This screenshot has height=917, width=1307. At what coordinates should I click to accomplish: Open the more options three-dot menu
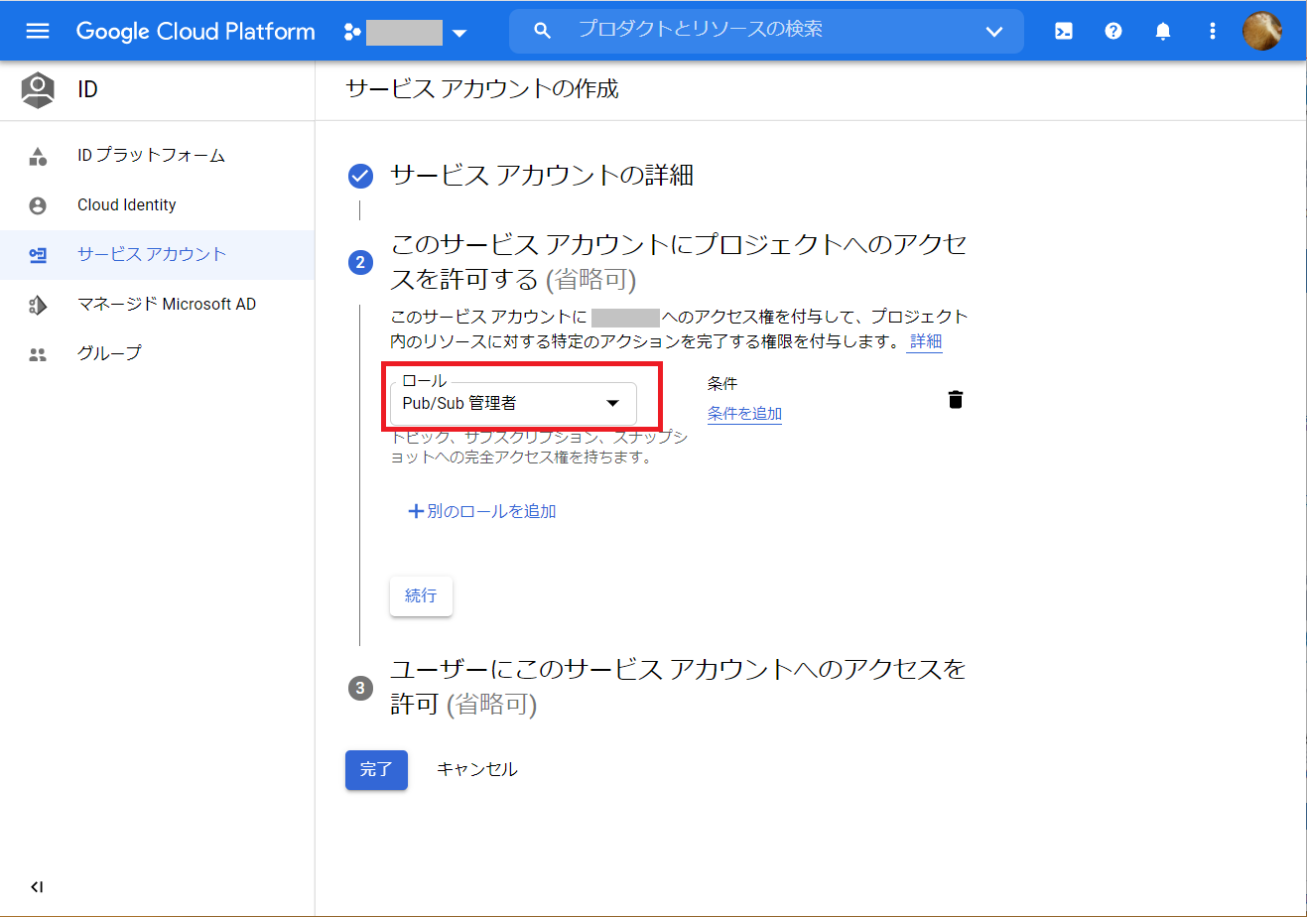pos(1212,31)
